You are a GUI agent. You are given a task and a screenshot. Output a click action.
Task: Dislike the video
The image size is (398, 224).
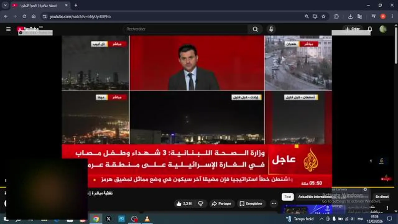[201, 203]
